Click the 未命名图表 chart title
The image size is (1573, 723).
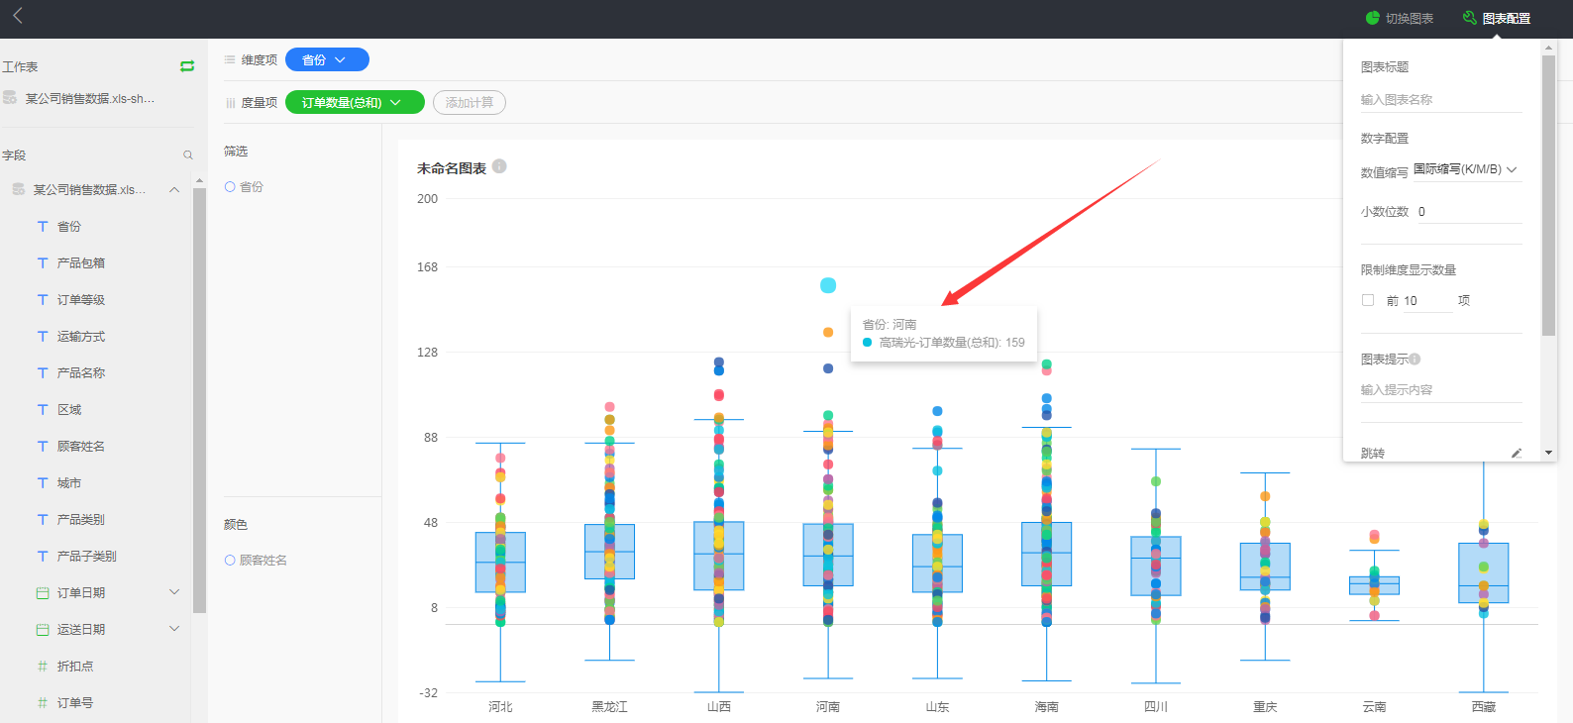(x=452, y=168)
